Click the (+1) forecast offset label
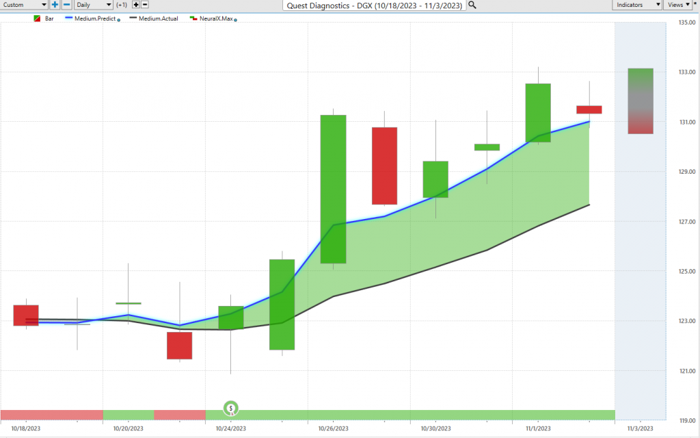This screenshot has height=438, width=700. point(122,5)
